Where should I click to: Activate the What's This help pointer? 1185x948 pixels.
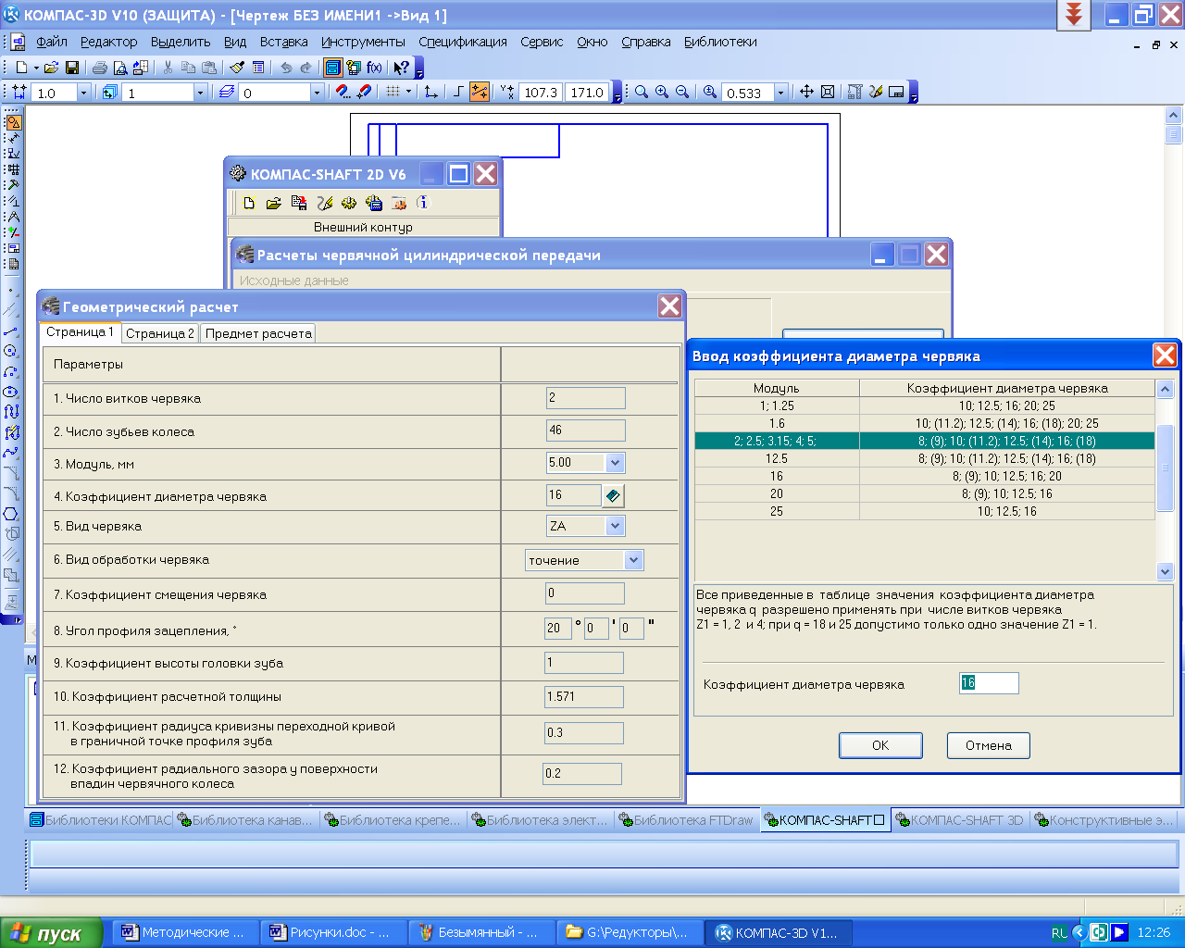click(401, 68)
